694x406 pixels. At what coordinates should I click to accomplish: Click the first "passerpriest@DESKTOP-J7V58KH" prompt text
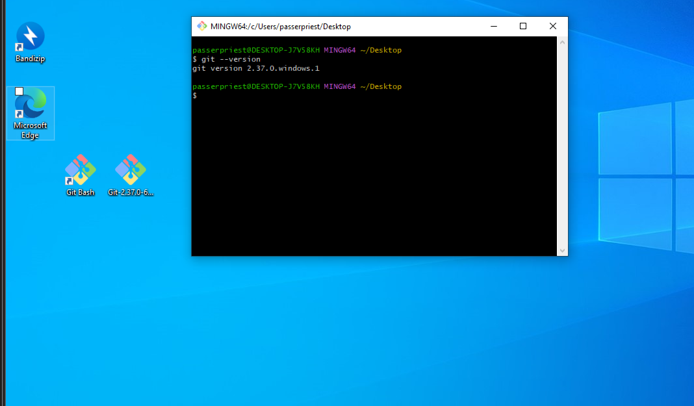255,50
